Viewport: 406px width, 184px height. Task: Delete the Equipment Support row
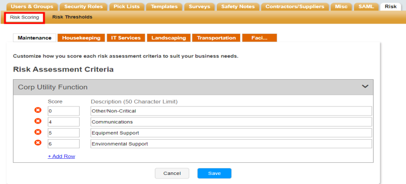[38, 132]
